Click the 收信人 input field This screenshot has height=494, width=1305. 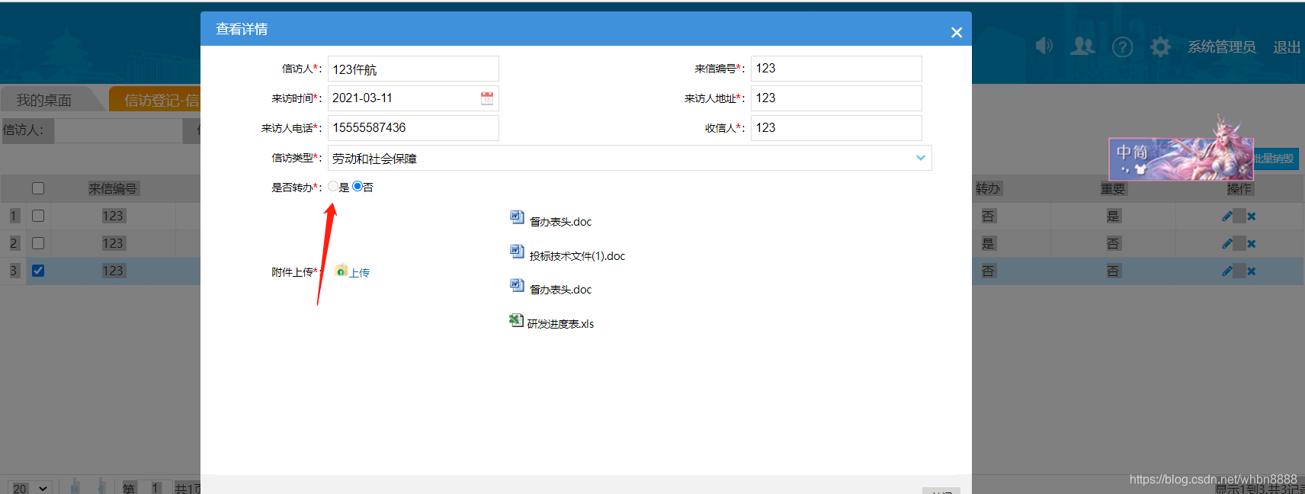click(x=836, y=128)
